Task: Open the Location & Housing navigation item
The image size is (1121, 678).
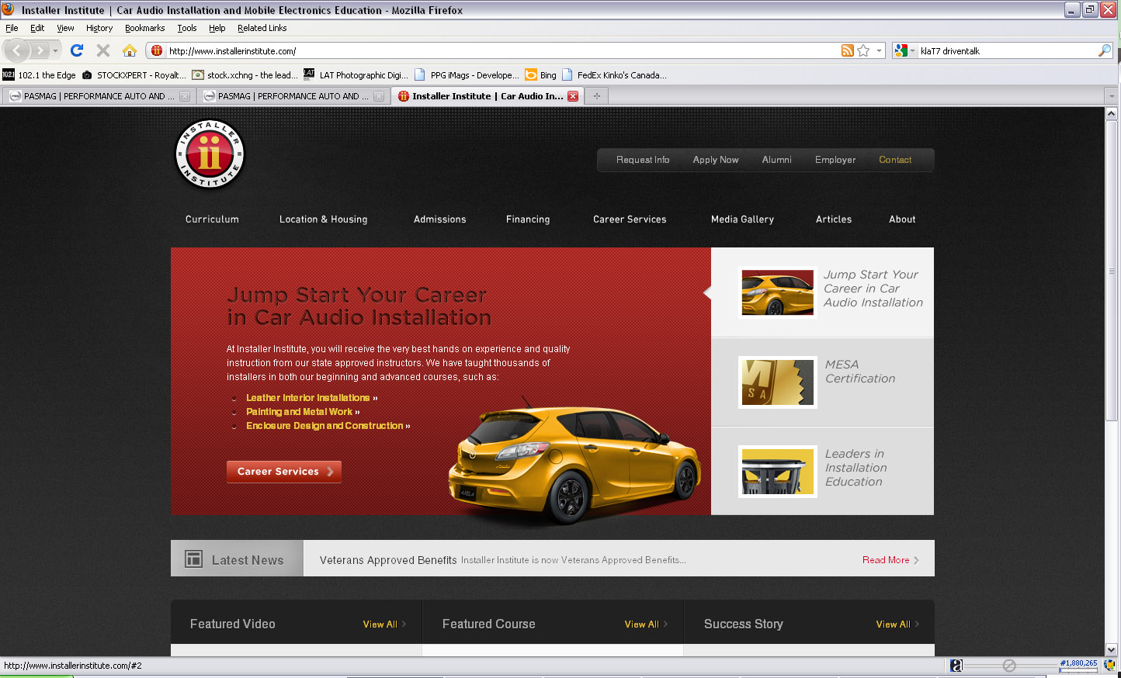Action: click(x=323, y=220)
